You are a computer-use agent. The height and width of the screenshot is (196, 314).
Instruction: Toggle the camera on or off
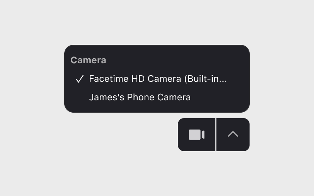(196, 135)
